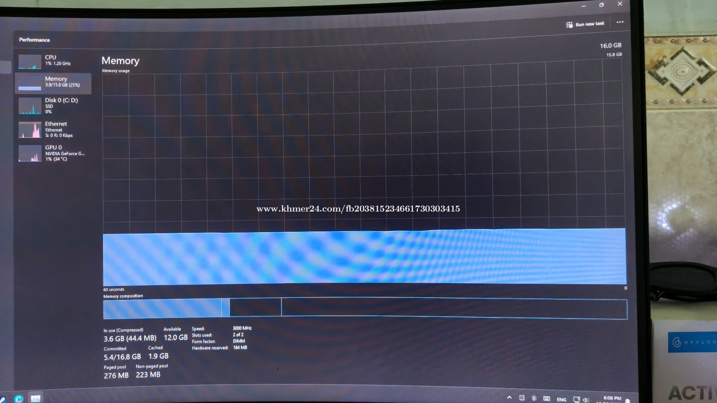Click the Ethernet activity graph thumbnail
This screenshot has width=717, height=403.
[x=30, y=129]
